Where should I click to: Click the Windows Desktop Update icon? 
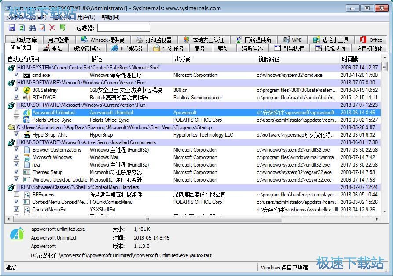[27, 180]
